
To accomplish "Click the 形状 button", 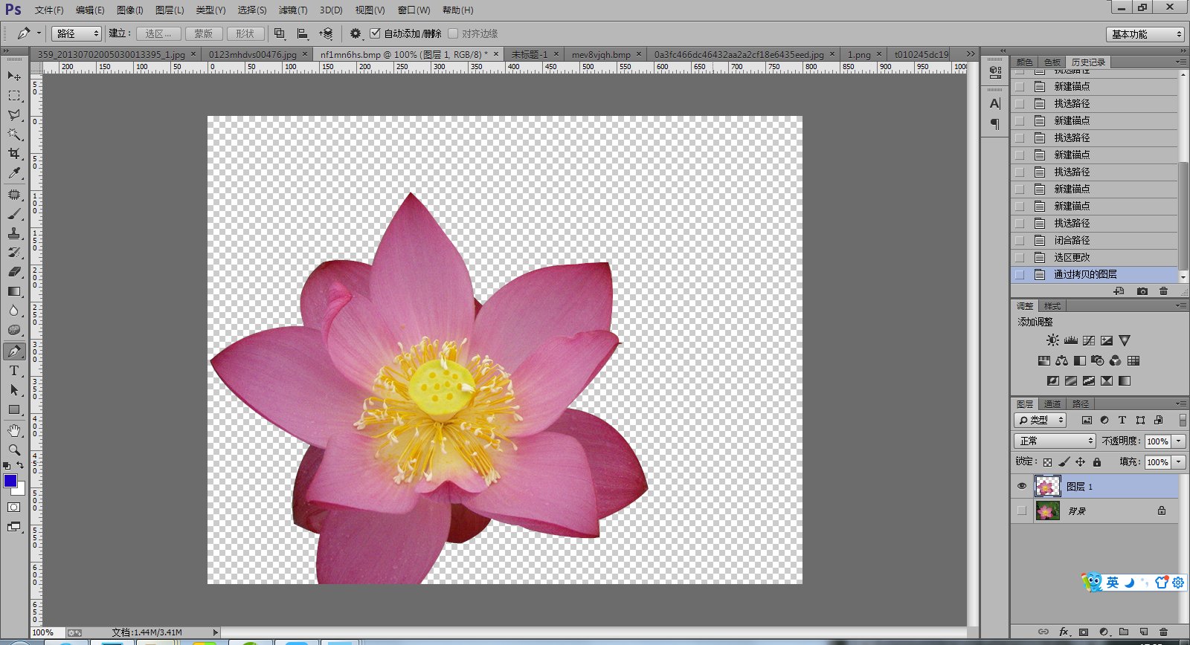I will point(245,33).
